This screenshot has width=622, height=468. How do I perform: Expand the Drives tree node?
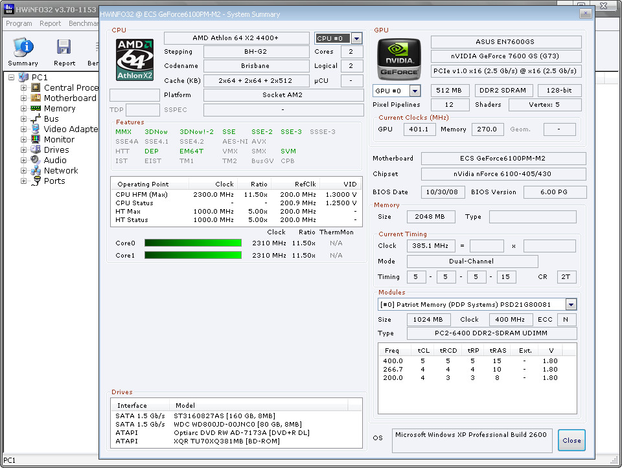(x=23, y=150)
